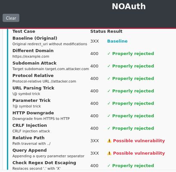Screen dimensions: 176x172
Task: Click the URL Parsing Trick checkmark icon
Action: 109,91
